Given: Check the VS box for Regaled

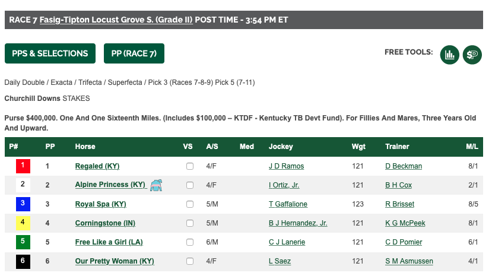Looking at the screenshot, I should point(189,166).
